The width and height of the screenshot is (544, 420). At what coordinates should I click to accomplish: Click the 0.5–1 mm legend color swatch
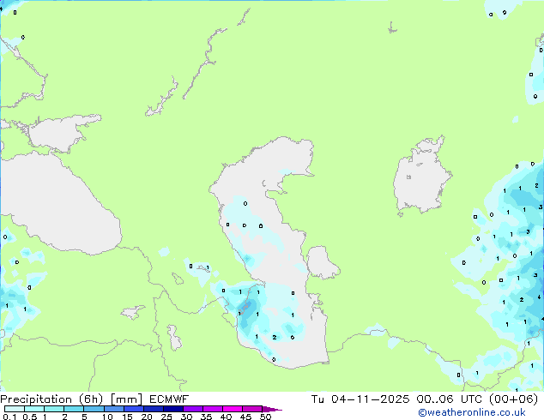click(x=34, y=409)
